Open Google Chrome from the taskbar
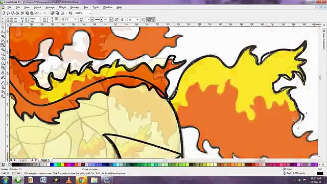 pos(81,180)
